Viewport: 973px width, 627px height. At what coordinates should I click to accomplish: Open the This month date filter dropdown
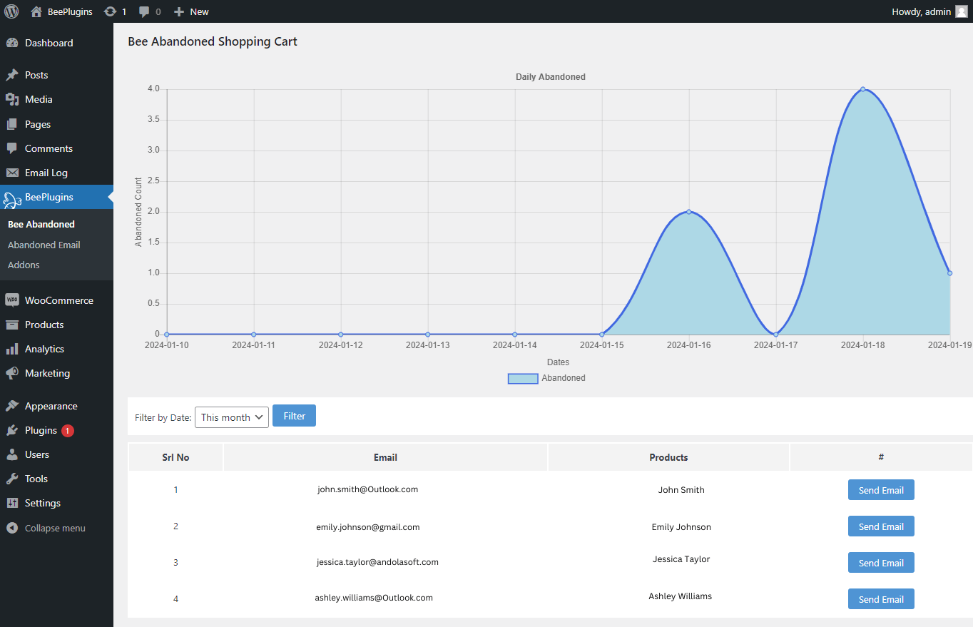[232, 417]
